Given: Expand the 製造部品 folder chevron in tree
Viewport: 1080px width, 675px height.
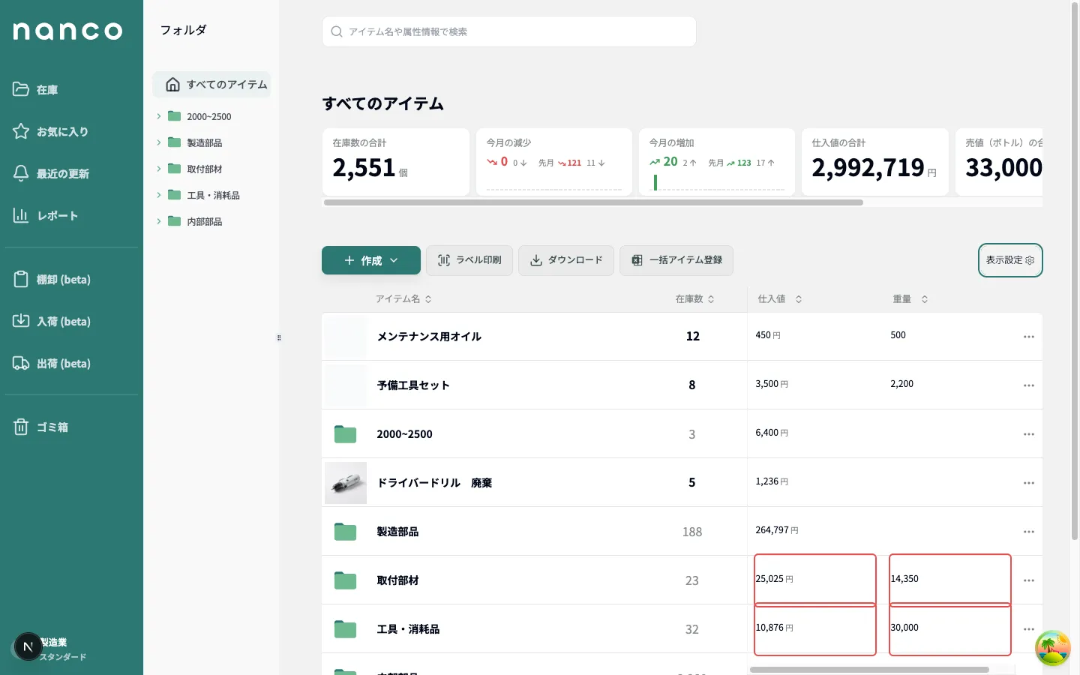Looking at the screenshot, I should tap(158, 142).
